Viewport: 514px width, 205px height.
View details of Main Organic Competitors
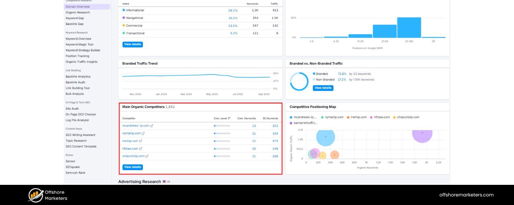click(x=133, y=167)
